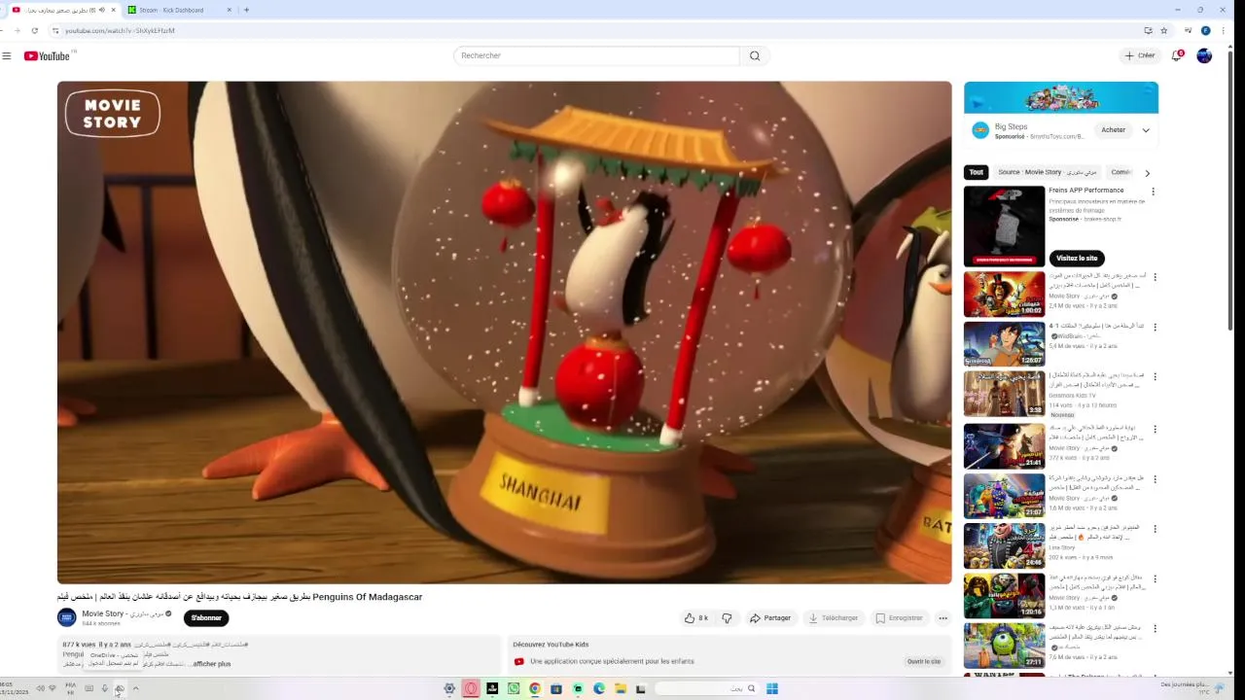The height and width of the screenshot is (700, 1245).
Task: Open options for the 27:11 Monsters video
Action: pyautogui.click(x=1155, y=629)
